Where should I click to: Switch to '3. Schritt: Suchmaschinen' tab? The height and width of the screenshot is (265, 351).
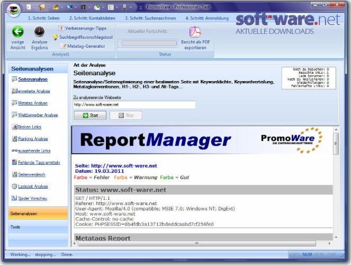click(150, 18)
